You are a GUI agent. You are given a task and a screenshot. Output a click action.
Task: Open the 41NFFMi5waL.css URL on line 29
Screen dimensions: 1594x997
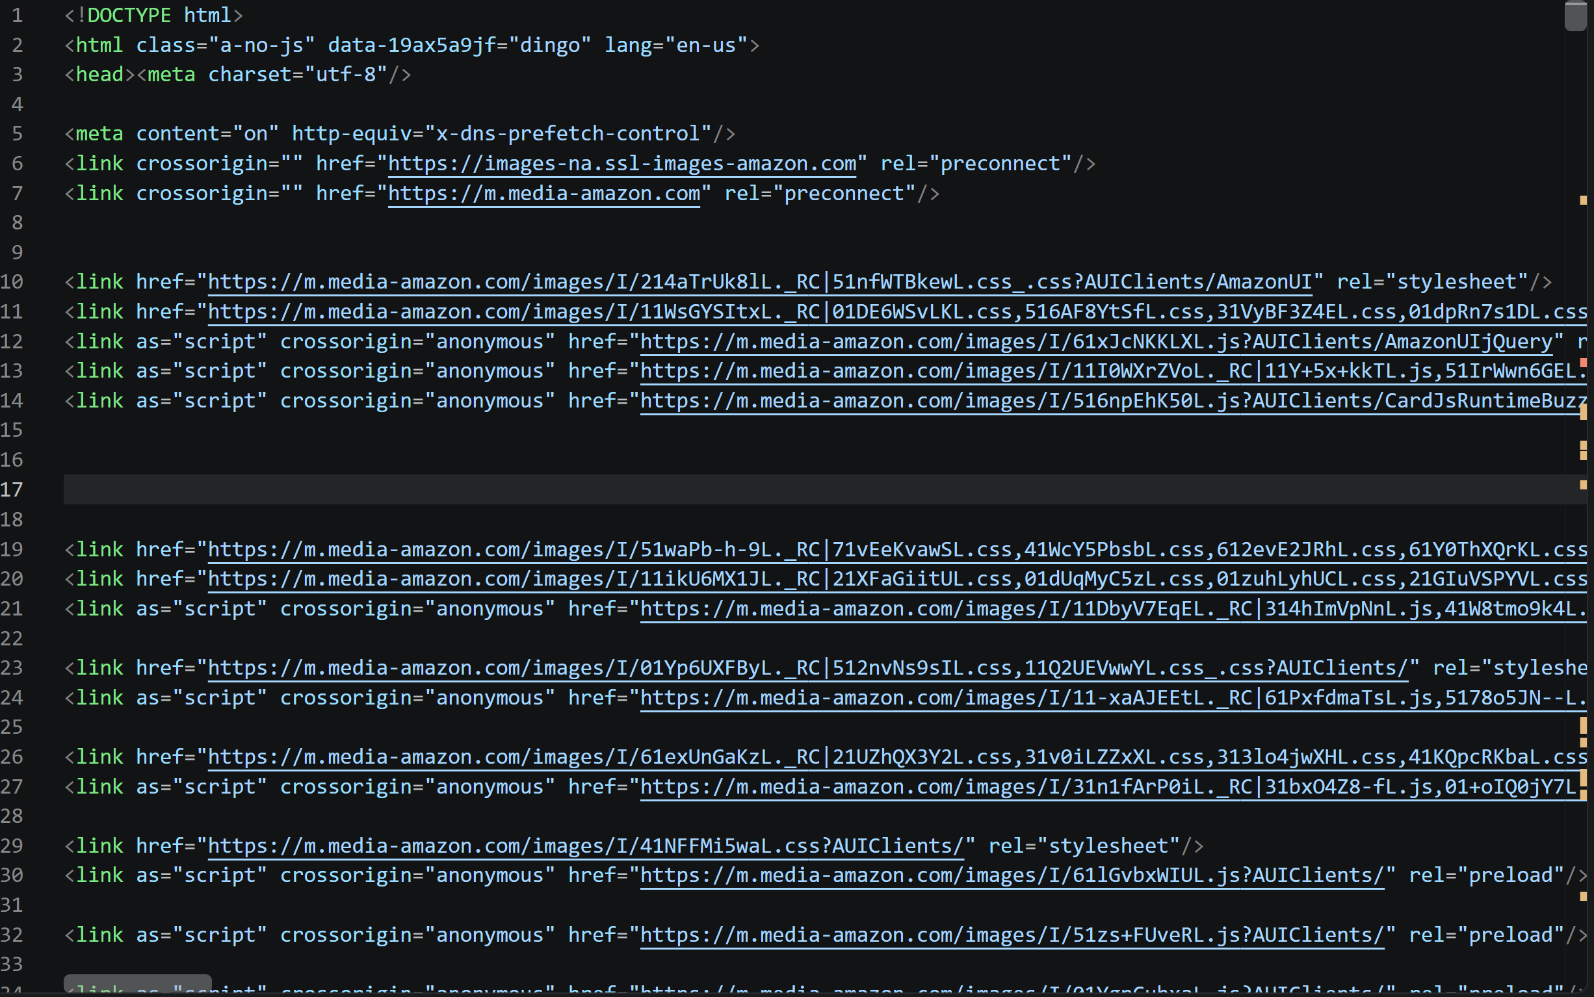click(x=586, y=846)
